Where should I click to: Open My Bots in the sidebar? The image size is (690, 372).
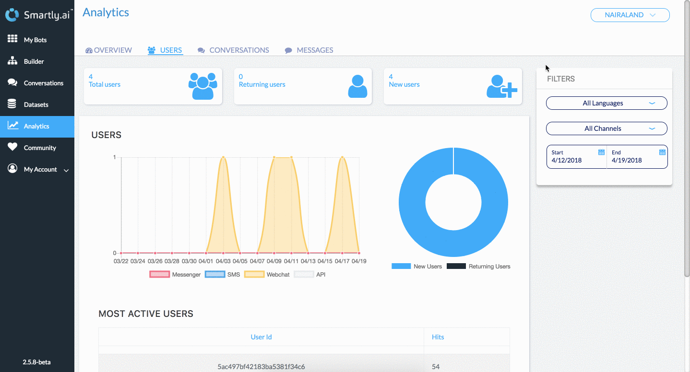click(37, 40)
